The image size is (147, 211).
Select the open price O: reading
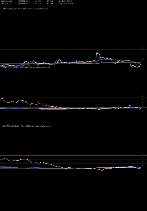[38, 1]
